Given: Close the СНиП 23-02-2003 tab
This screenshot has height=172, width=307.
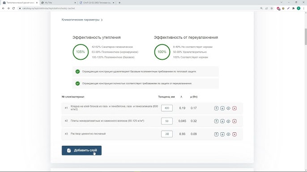Looking at the screenshot, I should tap(114, 3).
